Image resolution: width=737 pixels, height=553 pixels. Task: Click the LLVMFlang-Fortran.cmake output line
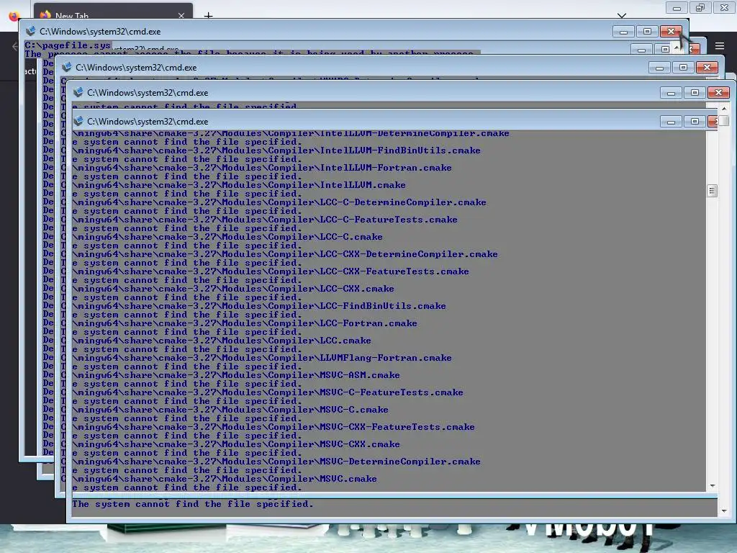click(262, 358)
